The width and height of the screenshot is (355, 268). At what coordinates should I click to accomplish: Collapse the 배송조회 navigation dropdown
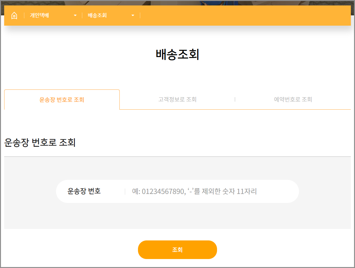click(x=133, y=15)
